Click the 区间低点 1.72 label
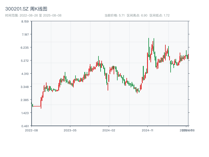This screenshot has width=209, height=157. coord(159,15)
